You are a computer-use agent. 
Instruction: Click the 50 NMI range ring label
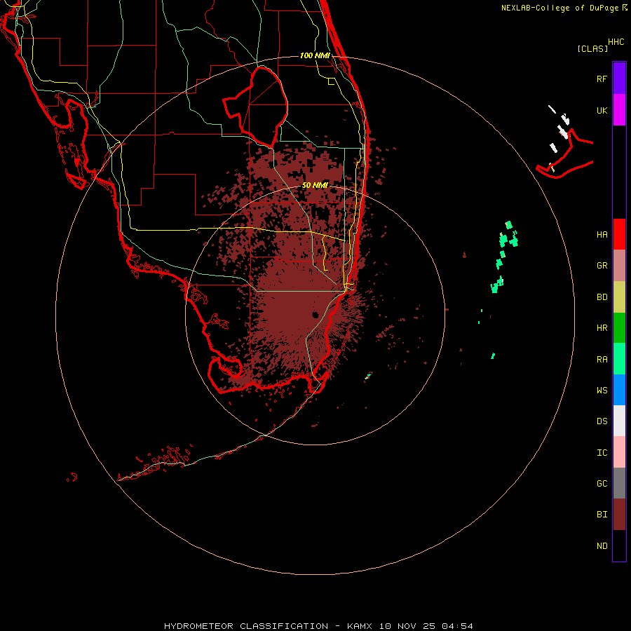click(315, 185)
